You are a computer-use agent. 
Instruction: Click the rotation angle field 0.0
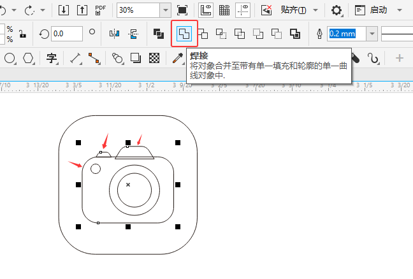click(67, 34)
